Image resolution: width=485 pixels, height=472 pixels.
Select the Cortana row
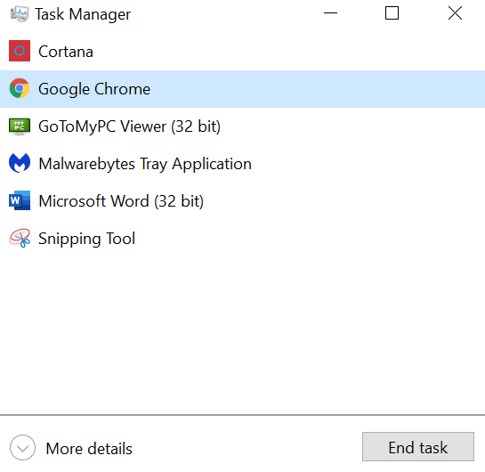coord(242,52)
